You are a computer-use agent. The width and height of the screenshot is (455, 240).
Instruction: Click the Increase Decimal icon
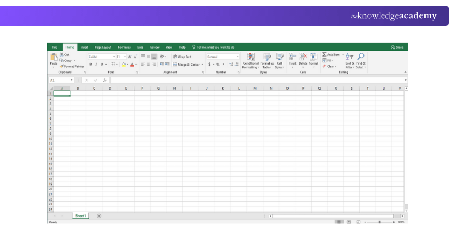[x=231, y=64]
